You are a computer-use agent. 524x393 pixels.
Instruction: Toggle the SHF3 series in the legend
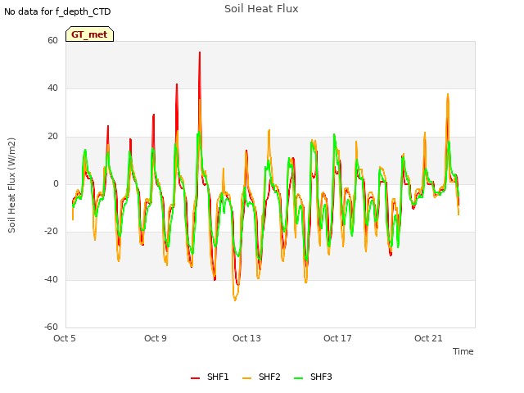pyautogui.click(x=313, y=377)
